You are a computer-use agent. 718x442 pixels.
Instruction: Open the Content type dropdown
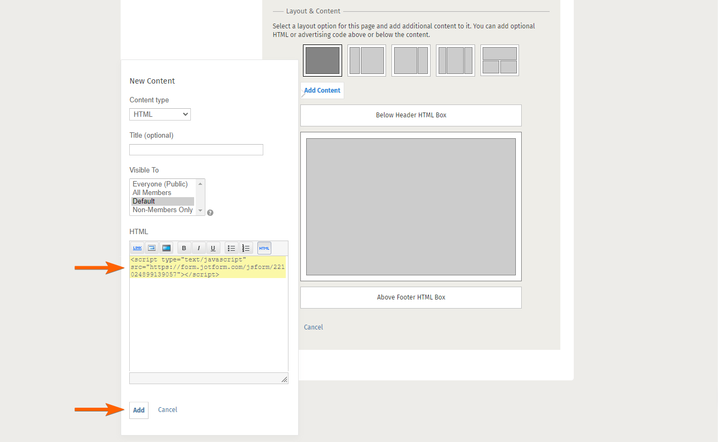(x=160, y=114)
